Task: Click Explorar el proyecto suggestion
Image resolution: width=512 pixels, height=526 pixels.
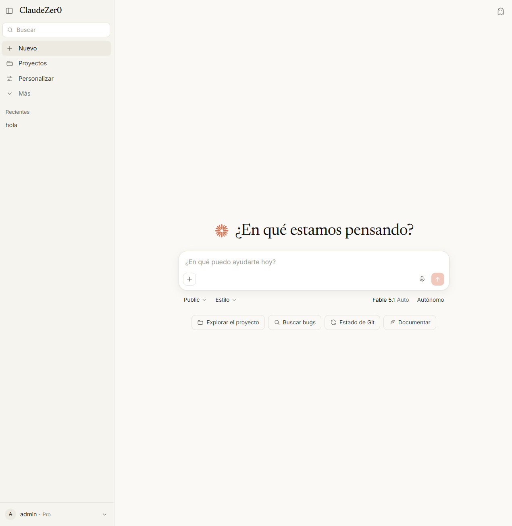Action: click(x=228, y=322)
